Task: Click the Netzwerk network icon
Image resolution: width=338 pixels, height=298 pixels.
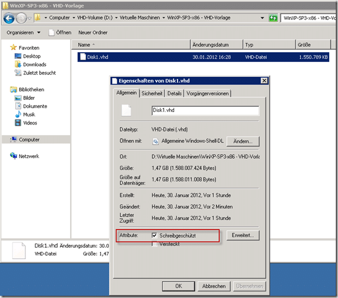Action: (14, 156)
